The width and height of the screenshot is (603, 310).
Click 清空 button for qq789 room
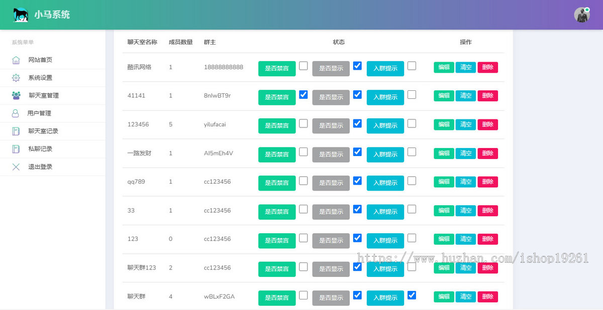coord(466,182)
